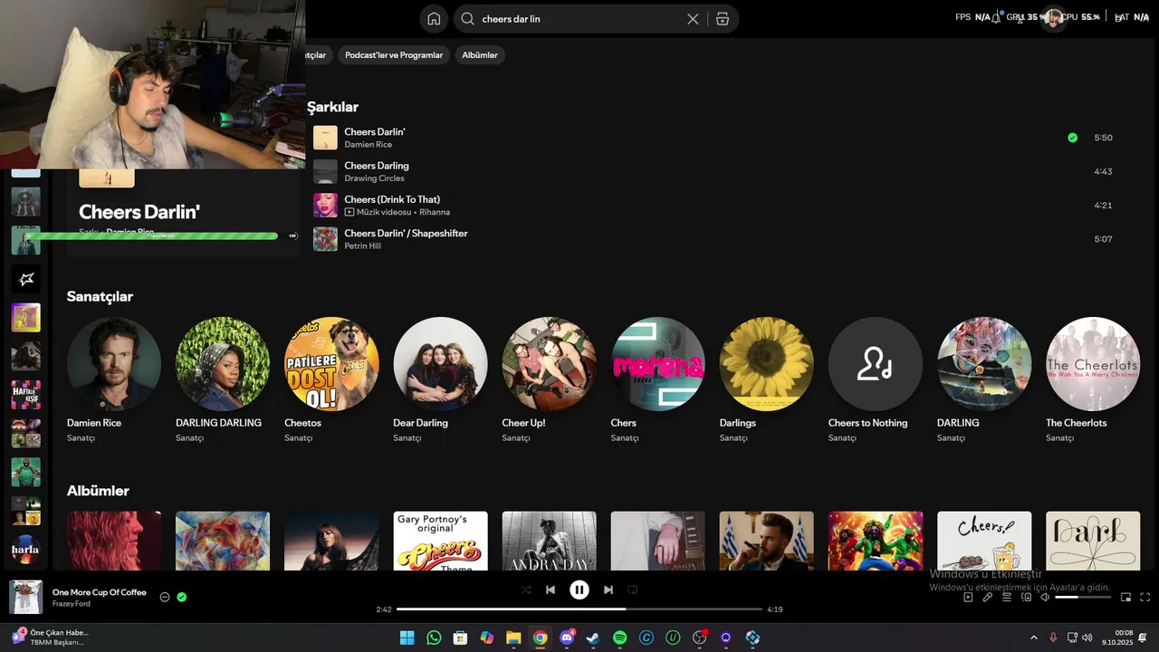Open the 'Cheers!' album cover with lemonade
This screenshot has width=1159, height=652.
[x=983, y=541]
